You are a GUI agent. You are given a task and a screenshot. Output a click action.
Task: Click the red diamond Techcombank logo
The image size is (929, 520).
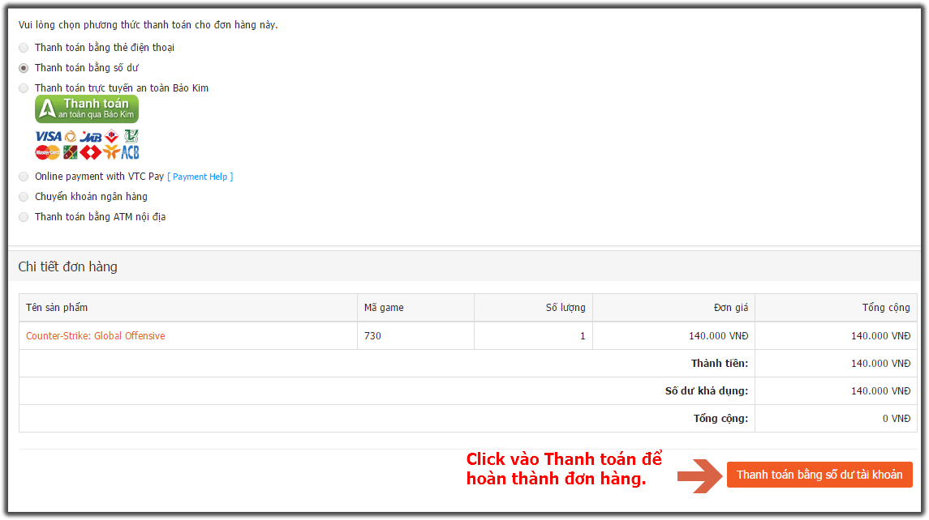click(90, 152)
